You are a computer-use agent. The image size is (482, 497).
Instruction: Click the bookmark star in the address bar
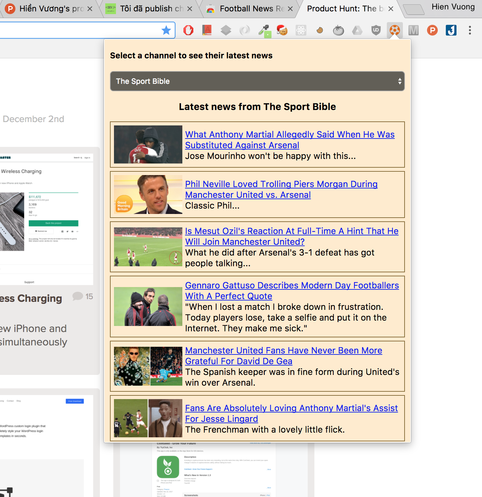166,31
